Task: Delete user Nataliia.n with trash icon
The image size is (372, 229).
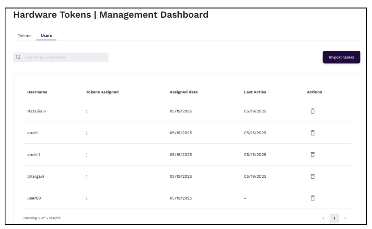Action: pos(312,111)
